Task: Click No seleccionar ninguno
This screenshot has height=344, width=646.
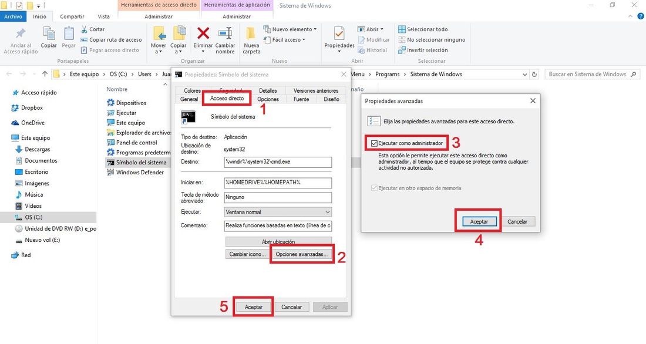Action: tap(432, 39)
